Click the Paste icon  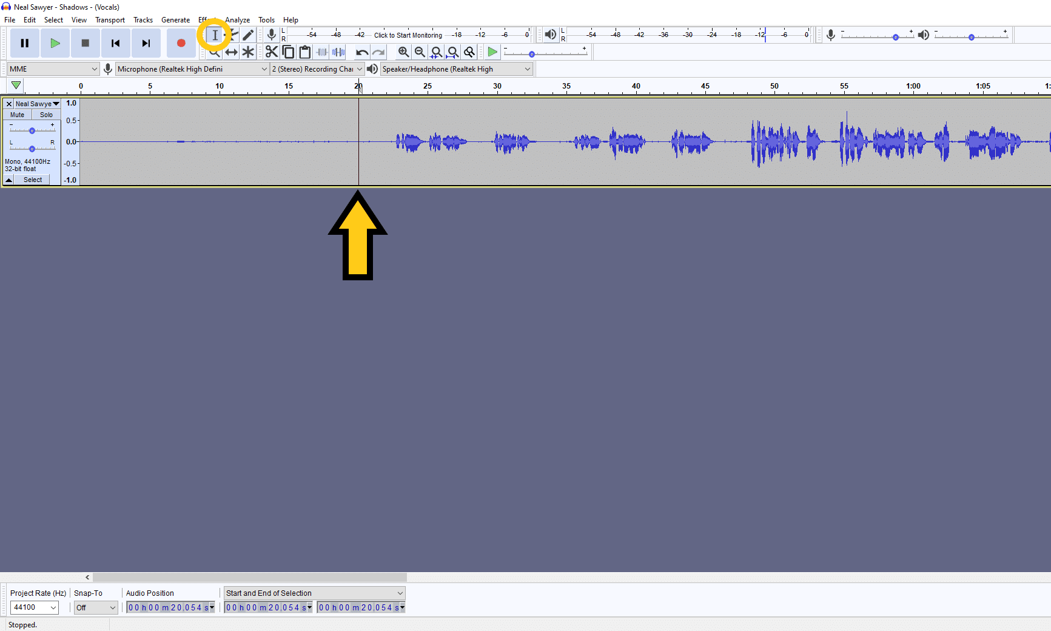304,52
